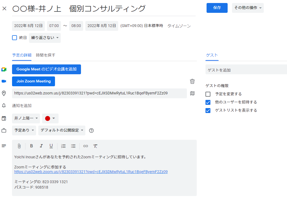
Task: Open the 予定あり availability dropdown
Action: click(24, 130)
